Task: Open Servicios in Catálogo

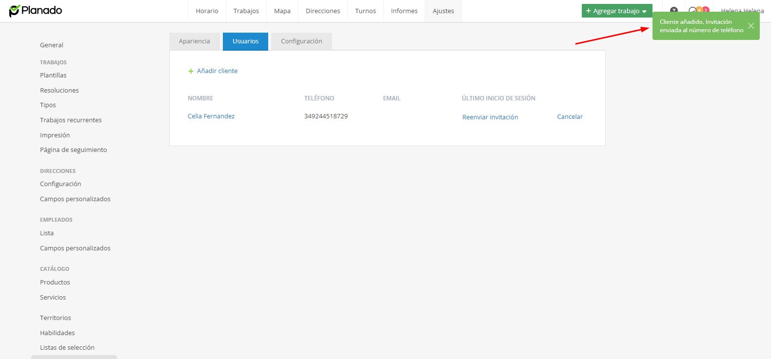Action: click(x=53, y=298)
